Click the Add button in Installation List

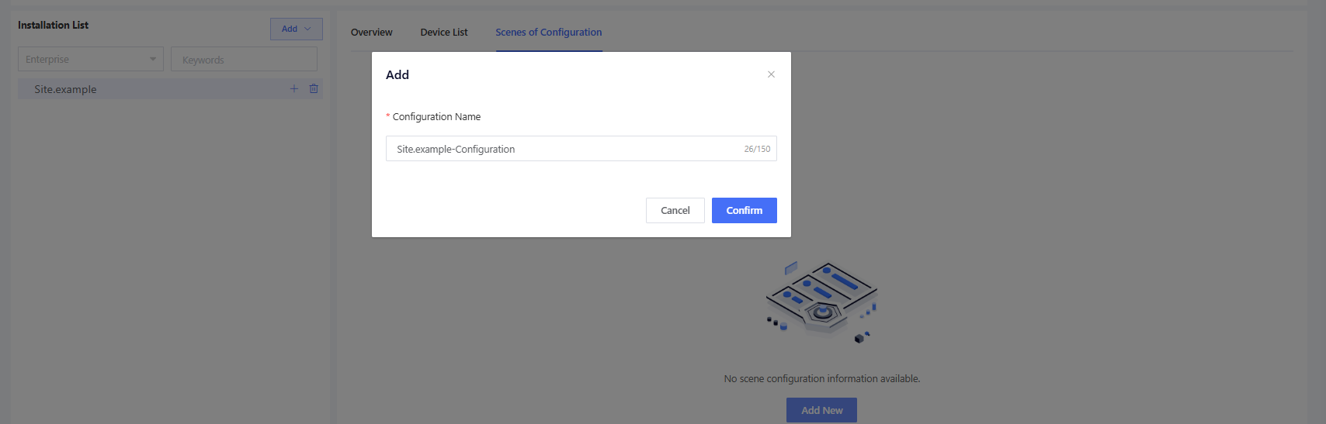click(x=290, y=29)
